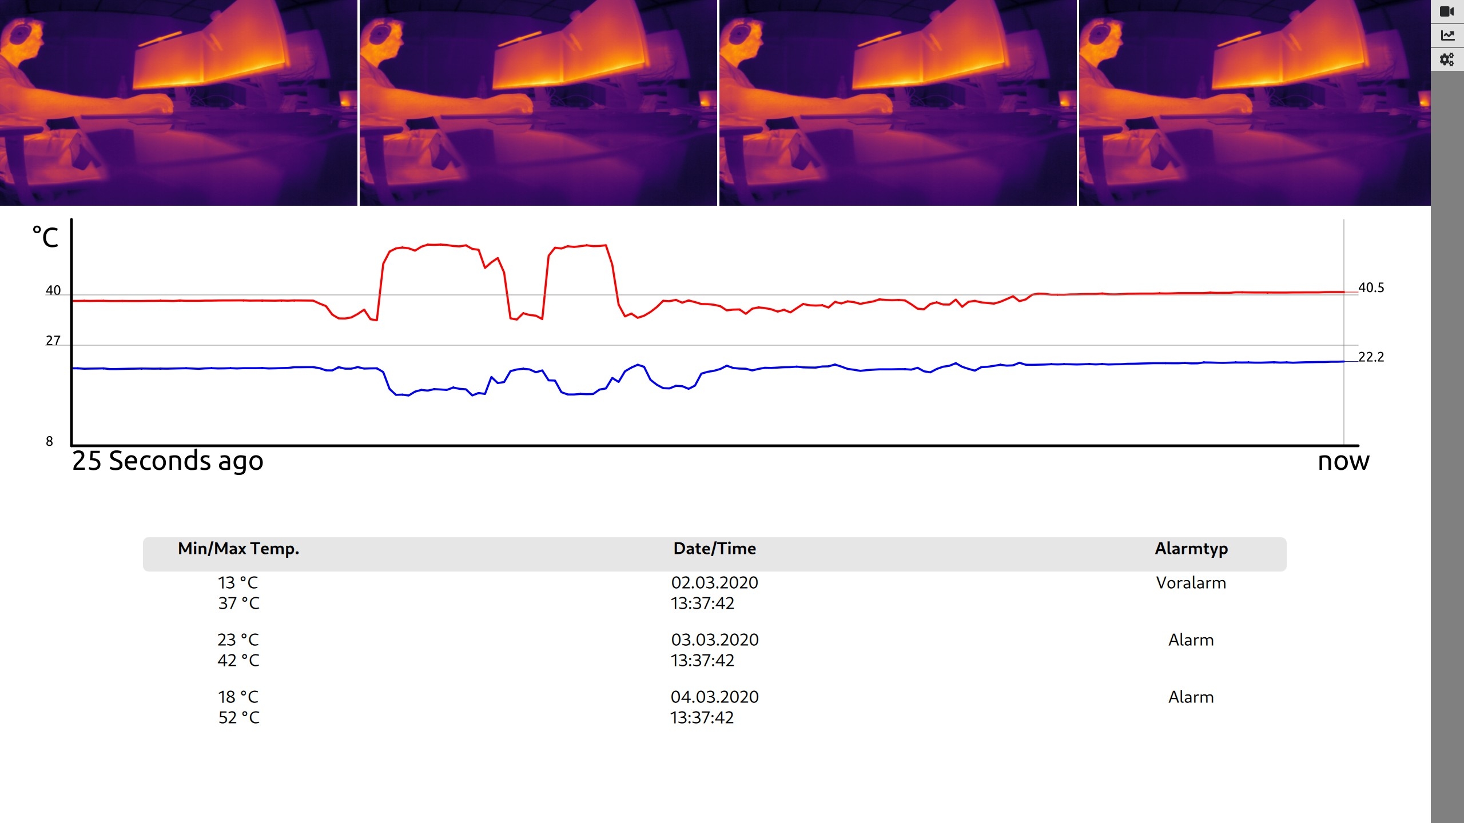Click the 40.5 current max temperature label
This screenshot has width=1464, height=823.
(x=1371, y=288)
